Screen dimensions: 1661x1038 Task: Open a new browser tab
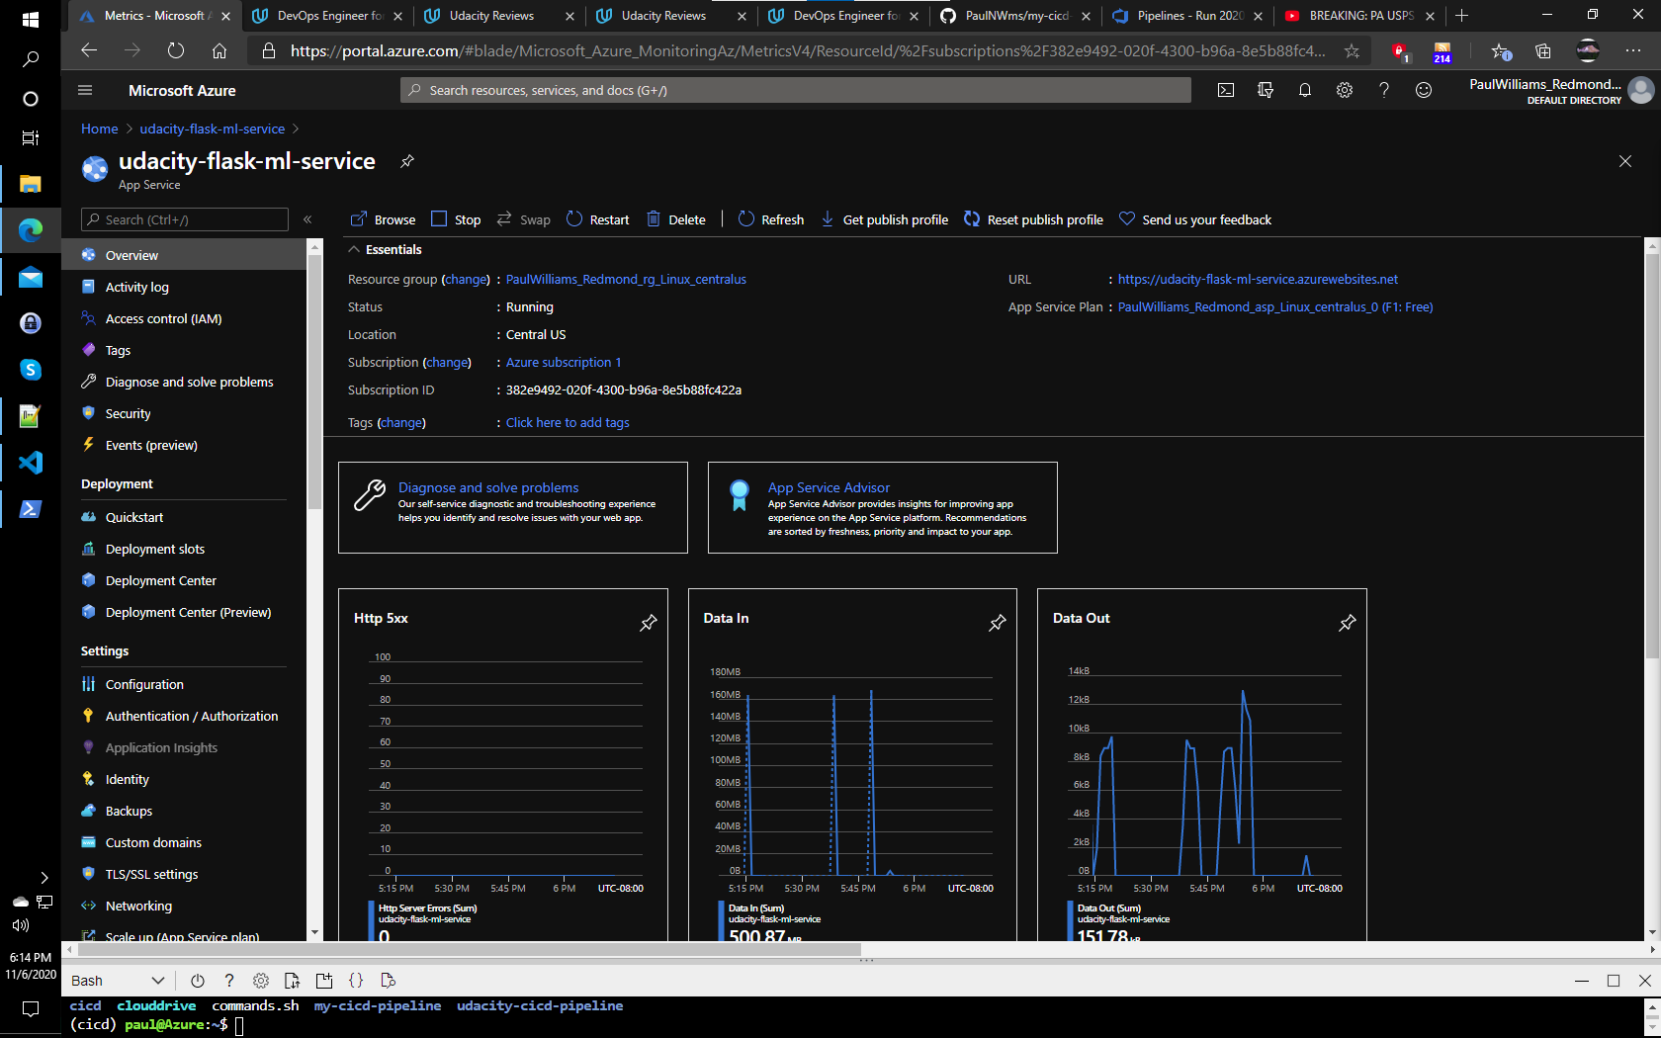point(1461,16)
